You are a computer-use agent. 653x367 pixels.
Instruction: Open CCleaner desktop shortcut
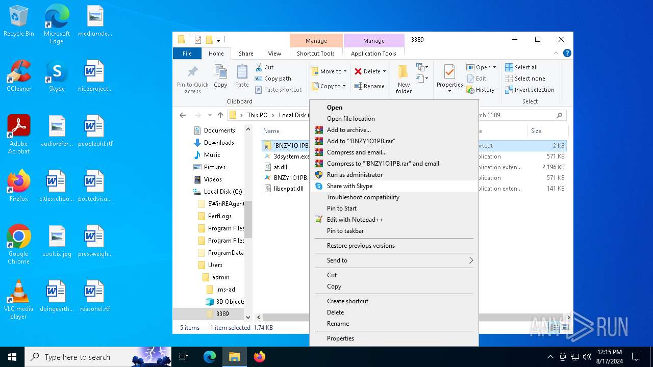coord(19,76)
